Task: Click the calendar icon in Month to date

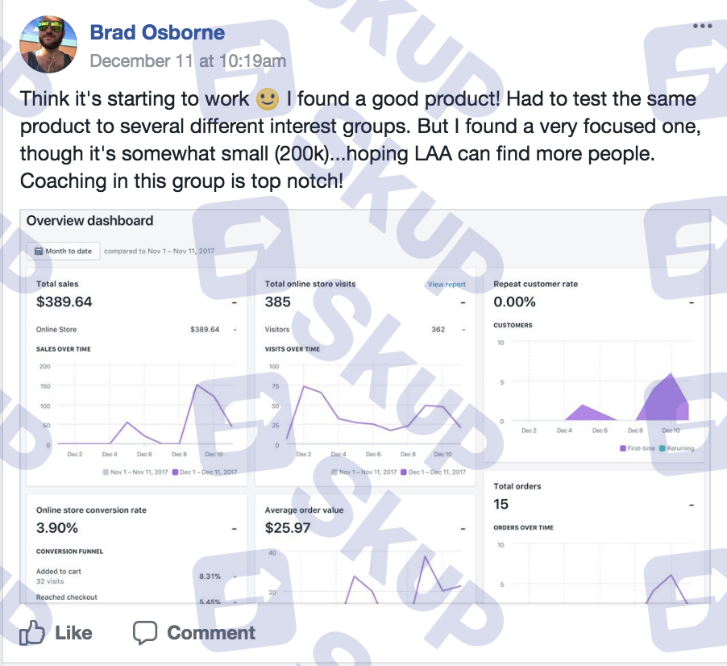Action: (39, 251)
